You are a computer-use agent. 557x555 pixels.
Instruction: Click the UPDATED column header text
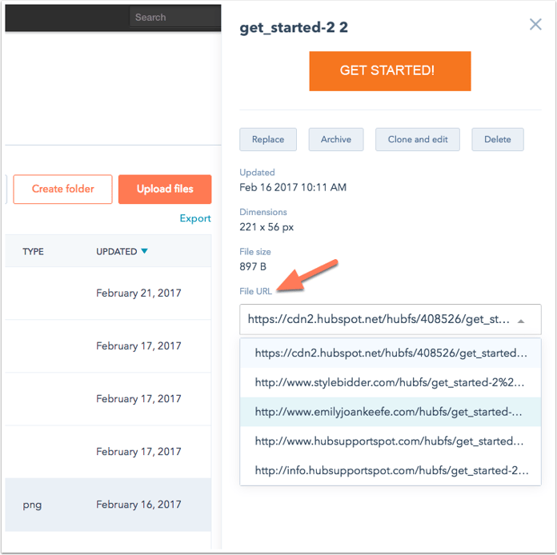[117, 251]
